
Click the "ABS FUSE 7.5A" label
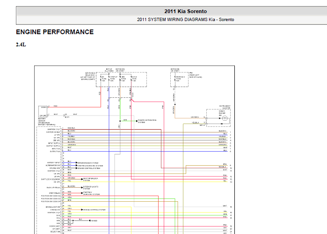[124, 79]
